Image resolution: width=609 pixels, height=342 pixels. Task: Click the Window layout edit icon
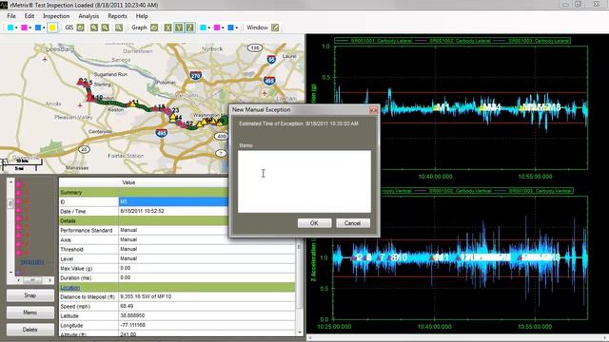[275, 28]
